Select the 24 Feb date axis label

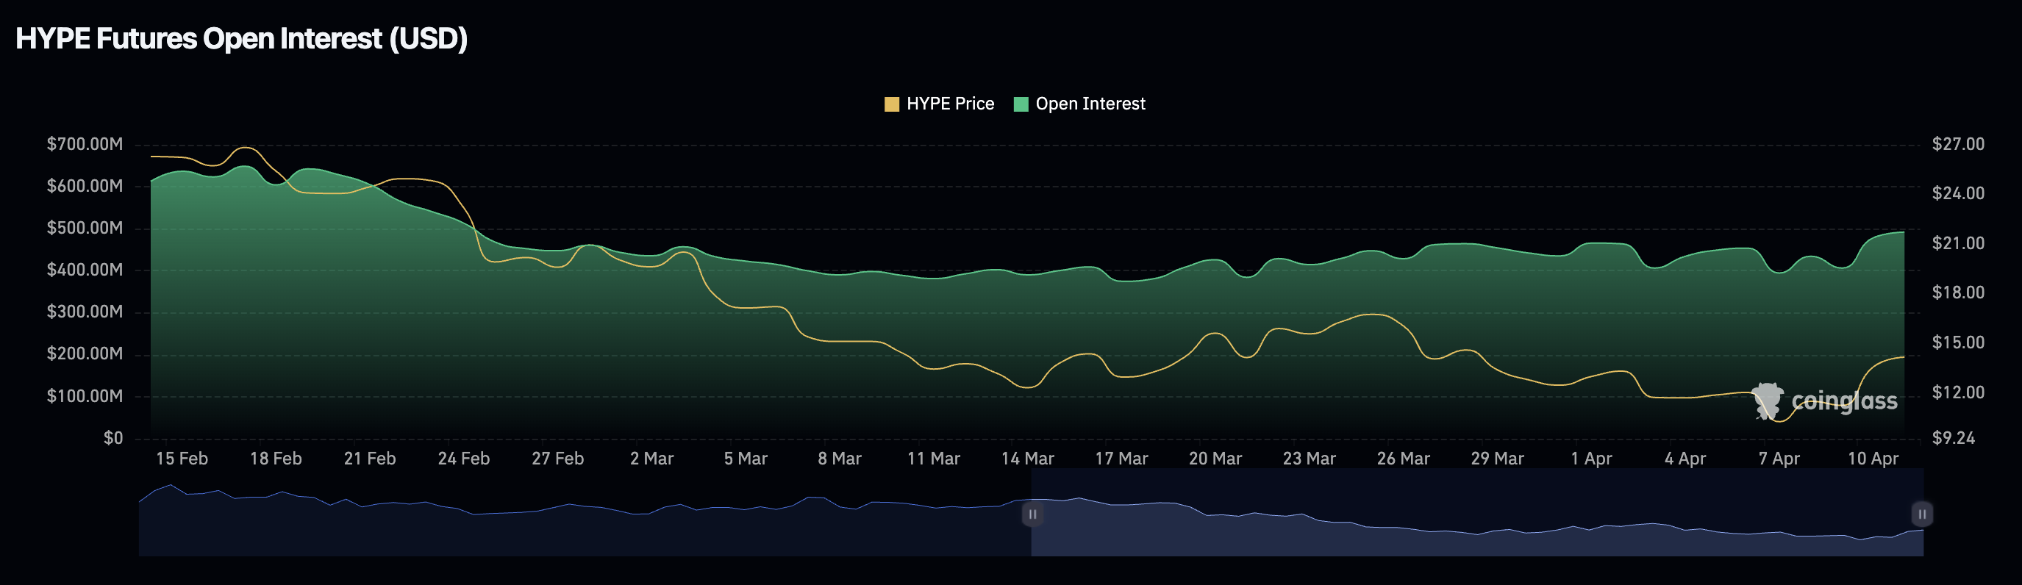click(463, 459)
